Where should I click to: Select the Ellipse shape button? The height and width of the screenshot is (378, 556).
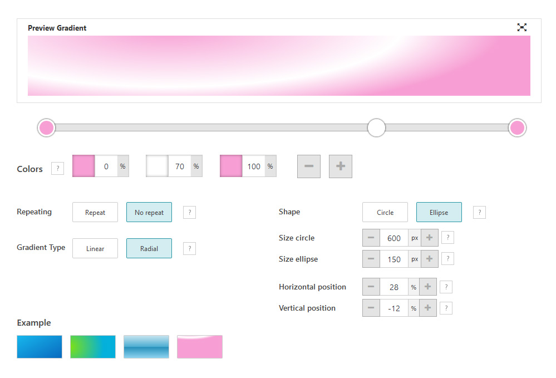tap(439, 213)
